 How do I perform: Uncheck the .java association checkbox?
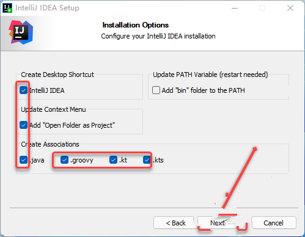pos(24,160)
